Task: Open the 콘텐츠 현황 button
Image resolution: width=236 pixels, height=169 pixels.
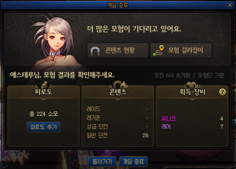Action: (x=118, y=50)
